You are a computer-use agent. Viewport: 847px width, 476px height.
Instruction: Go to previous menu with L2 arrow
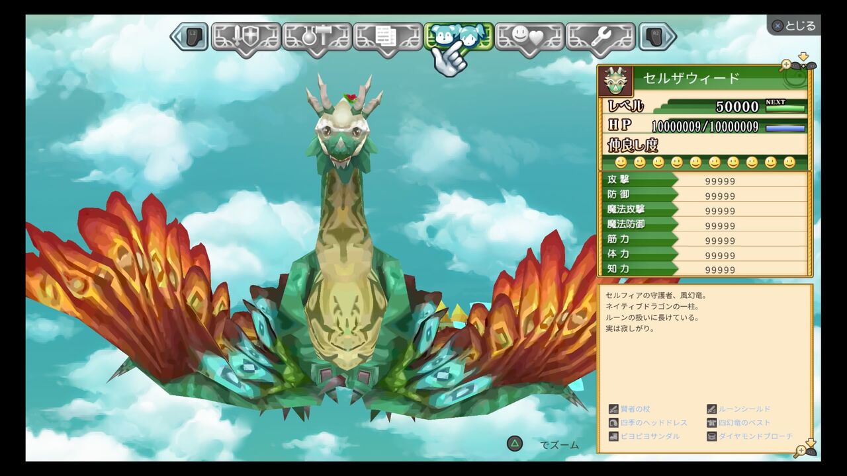[190, 36]
